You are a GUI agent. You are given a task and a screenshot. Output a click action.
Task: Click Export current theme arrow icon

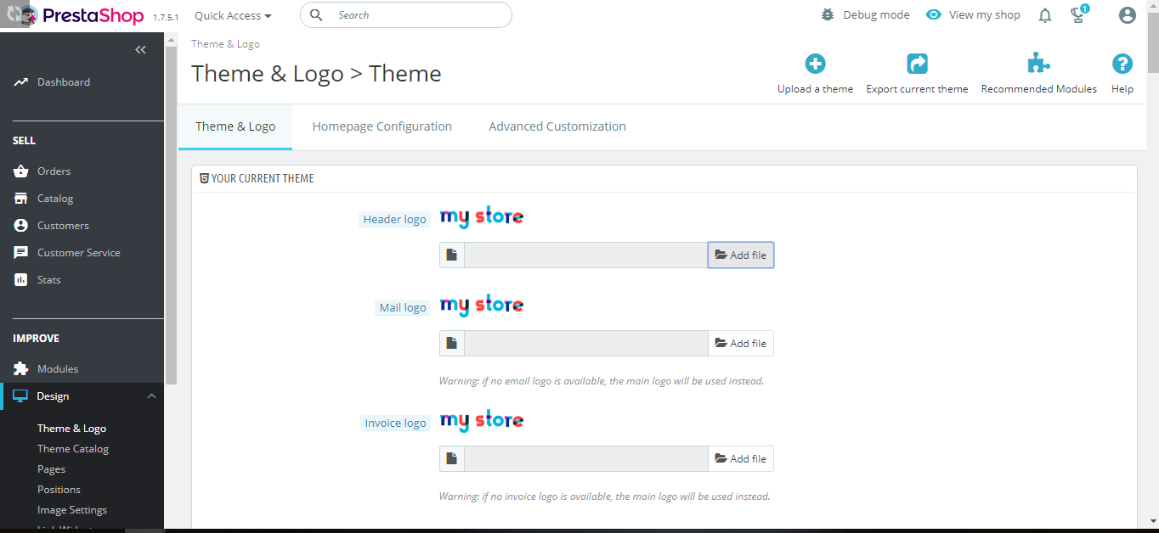point(917,64)
